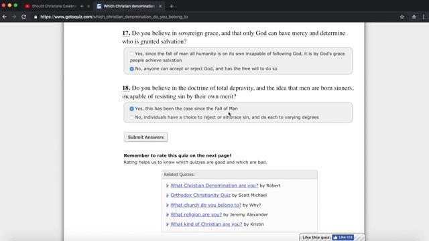This screenshot has height=241, width=429.
Task: Open 'What kind of Christian are you?' link
Action: [206, 224]
